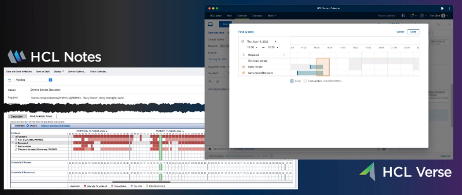Click Done in Find a time dialog
The height and width of the screenshot is (195, 462).
click(413, 32)
